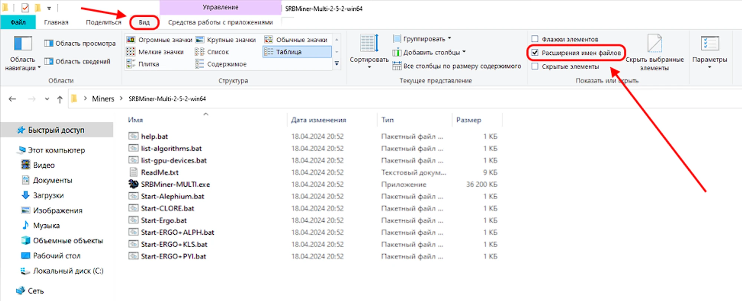Toggle the Скрытые элементы checkbox
Viewport: 742px width, 301px height.
click(x=535, y=66)
